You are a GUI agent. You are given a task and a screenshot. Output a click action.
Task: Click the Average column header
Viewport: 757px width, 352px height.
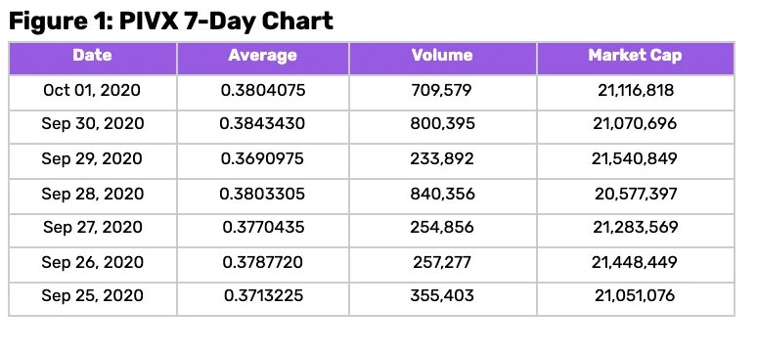tap(263, 55)
